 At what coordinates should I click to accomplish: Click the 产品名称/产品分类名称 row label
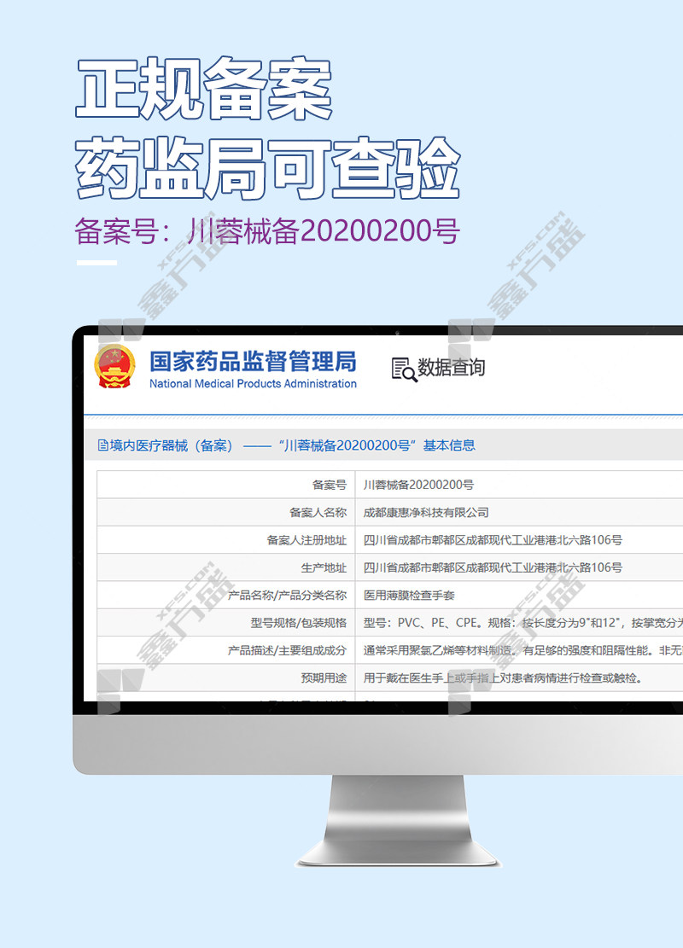[x=288, y=595]
